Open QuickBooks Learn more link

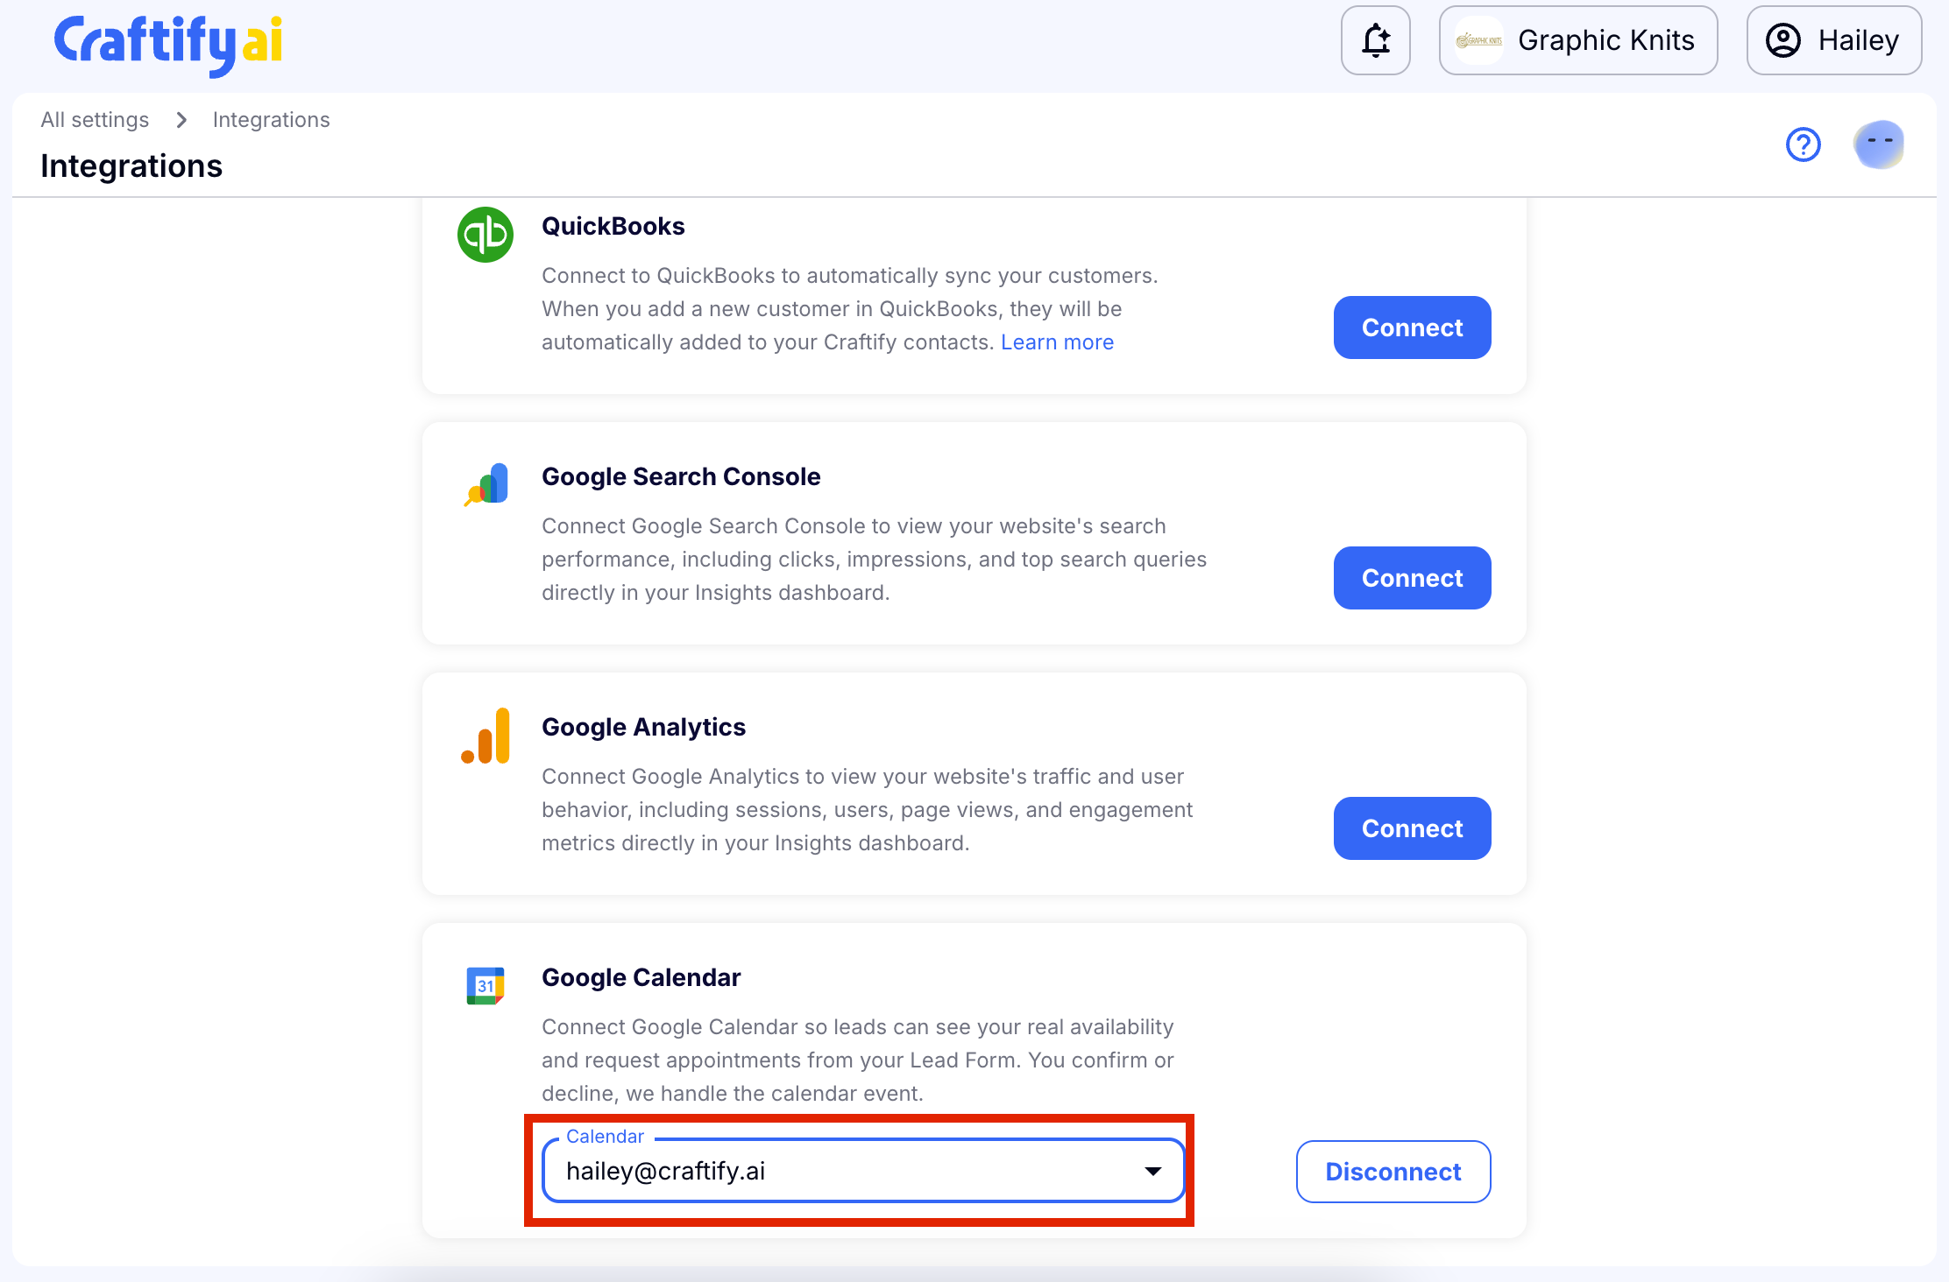[x=1057, y=342]
